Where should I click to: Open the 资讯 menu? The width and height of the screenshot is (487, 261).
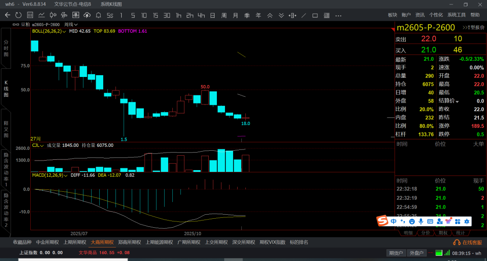tap(420, 15)
